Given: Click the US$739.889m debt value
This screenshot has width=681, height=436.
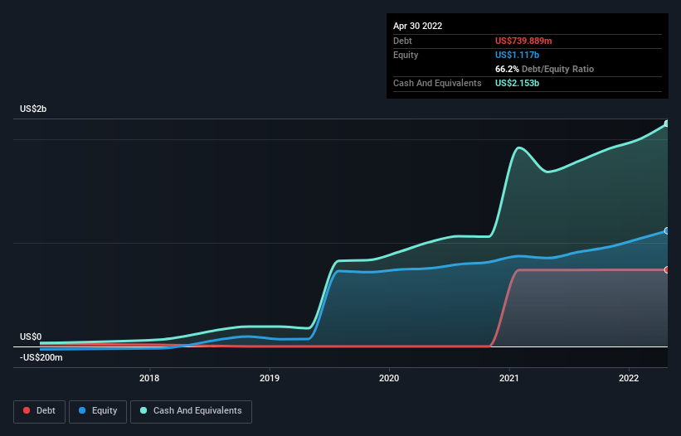Looking at the screenshot, I should pyautogui.click(x=523, y=41).
